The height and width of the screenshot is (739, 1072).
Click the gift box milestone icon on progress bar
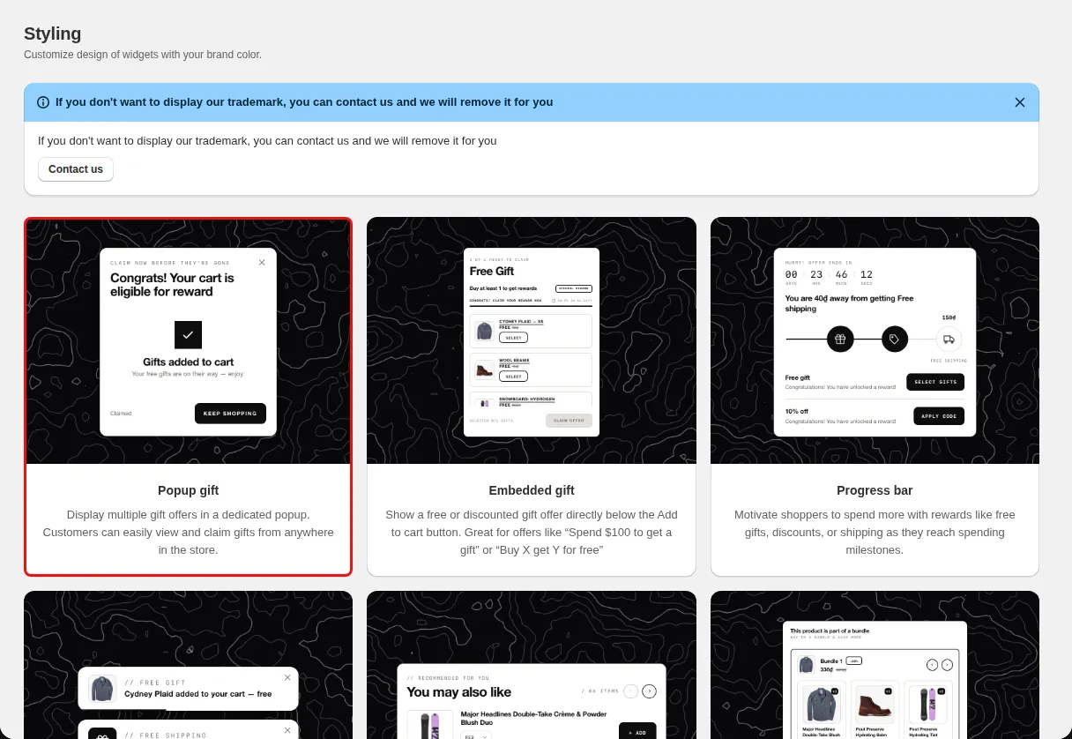click(840, 339)
